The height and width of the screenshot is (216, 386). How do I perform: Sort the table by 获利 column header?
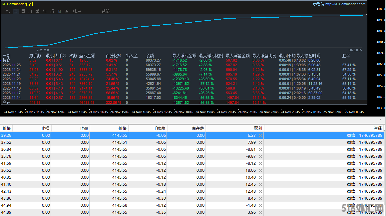coord(257,128)
